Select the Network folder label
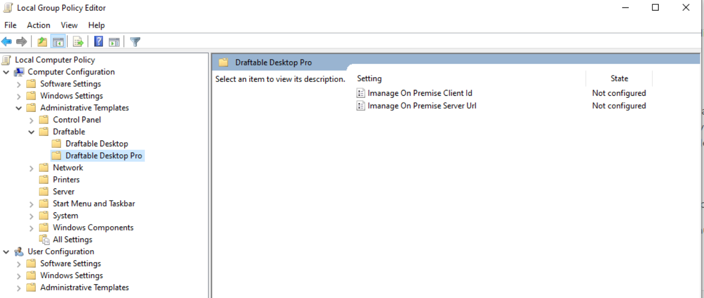The height and width of the screenshot is (298, 704). [68, 168]
